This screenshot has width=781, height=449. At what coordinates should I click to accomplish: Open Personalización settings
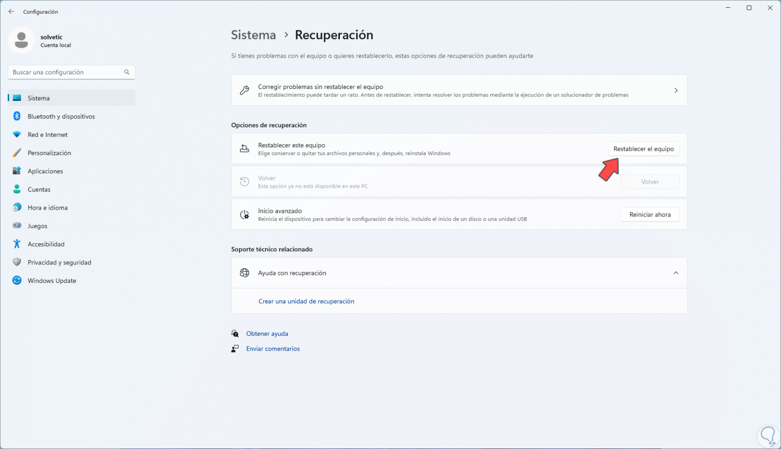point(72,153)
